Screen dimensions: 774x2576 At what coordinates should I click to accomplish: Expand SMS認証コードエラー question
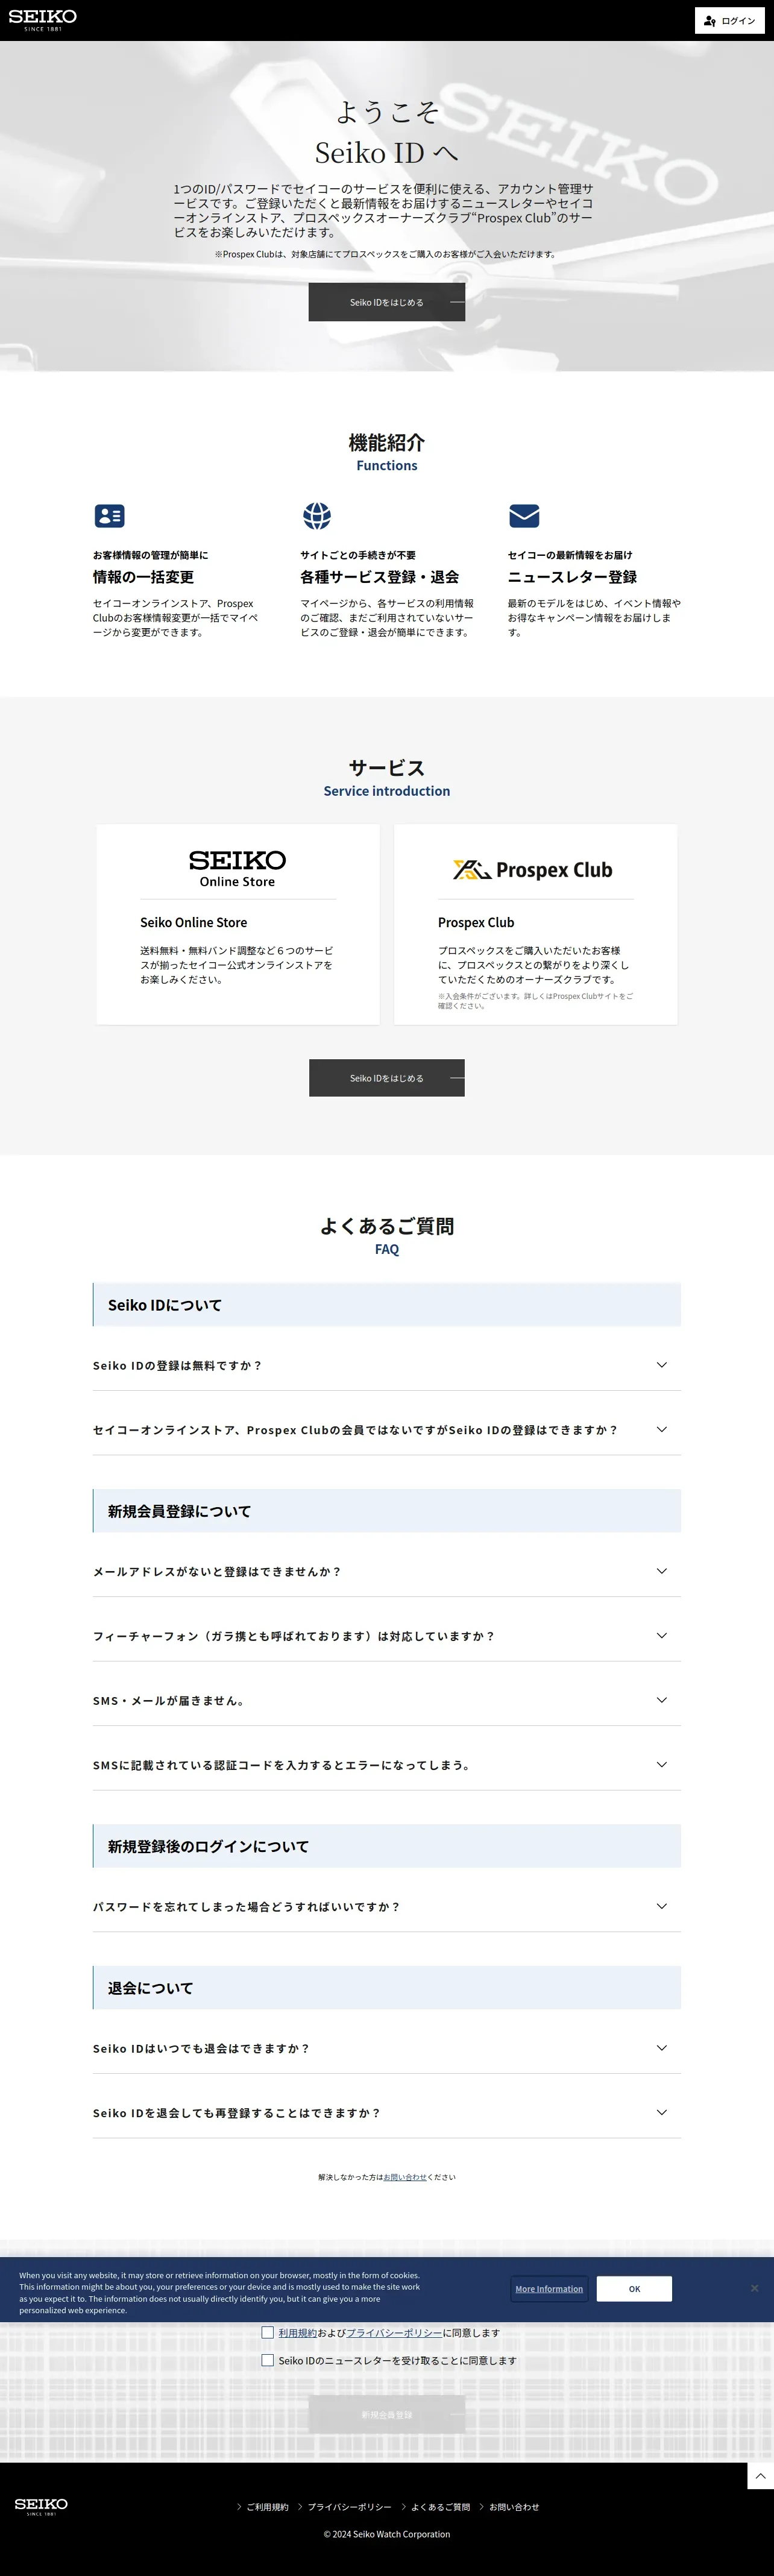tap(387, 1765)
